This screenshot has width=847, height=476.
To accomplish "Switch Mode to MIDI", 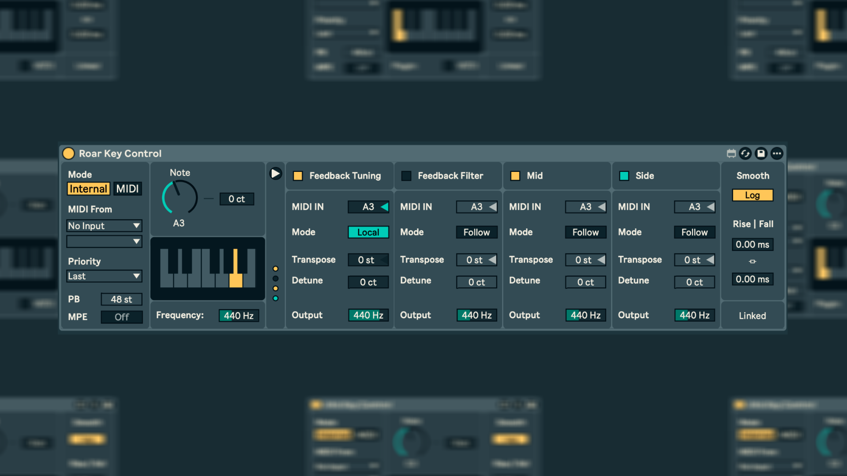I will coord(127,189).
